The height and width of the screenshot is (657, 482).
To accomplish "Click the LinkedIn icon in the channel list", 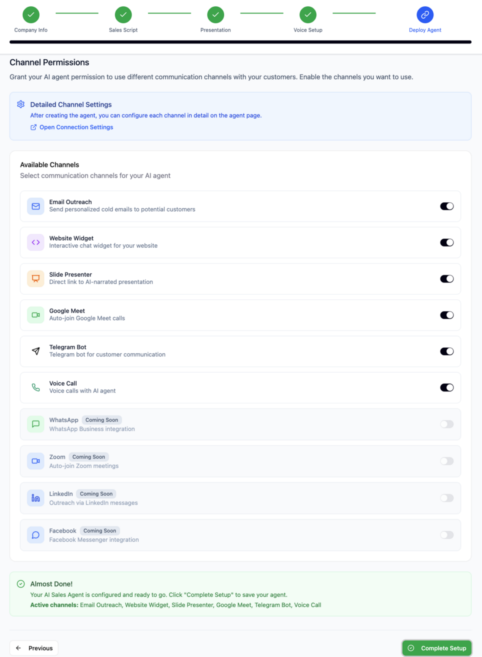I will click(x=36, y=498).
